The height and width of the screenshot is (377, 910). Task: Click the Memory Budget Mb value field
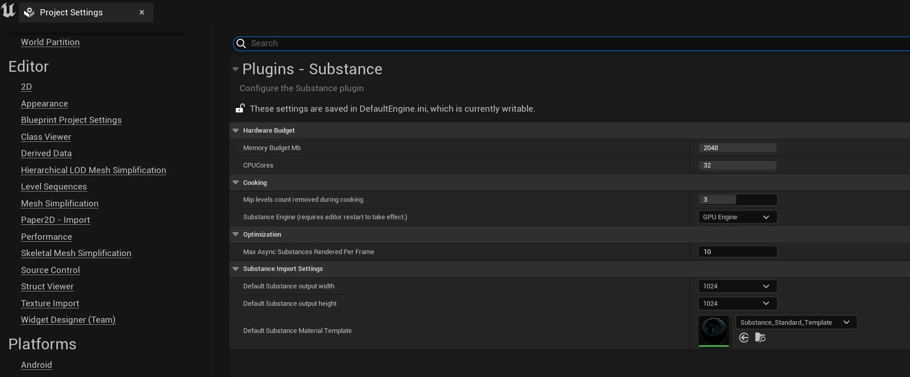(x=737, y=148)
